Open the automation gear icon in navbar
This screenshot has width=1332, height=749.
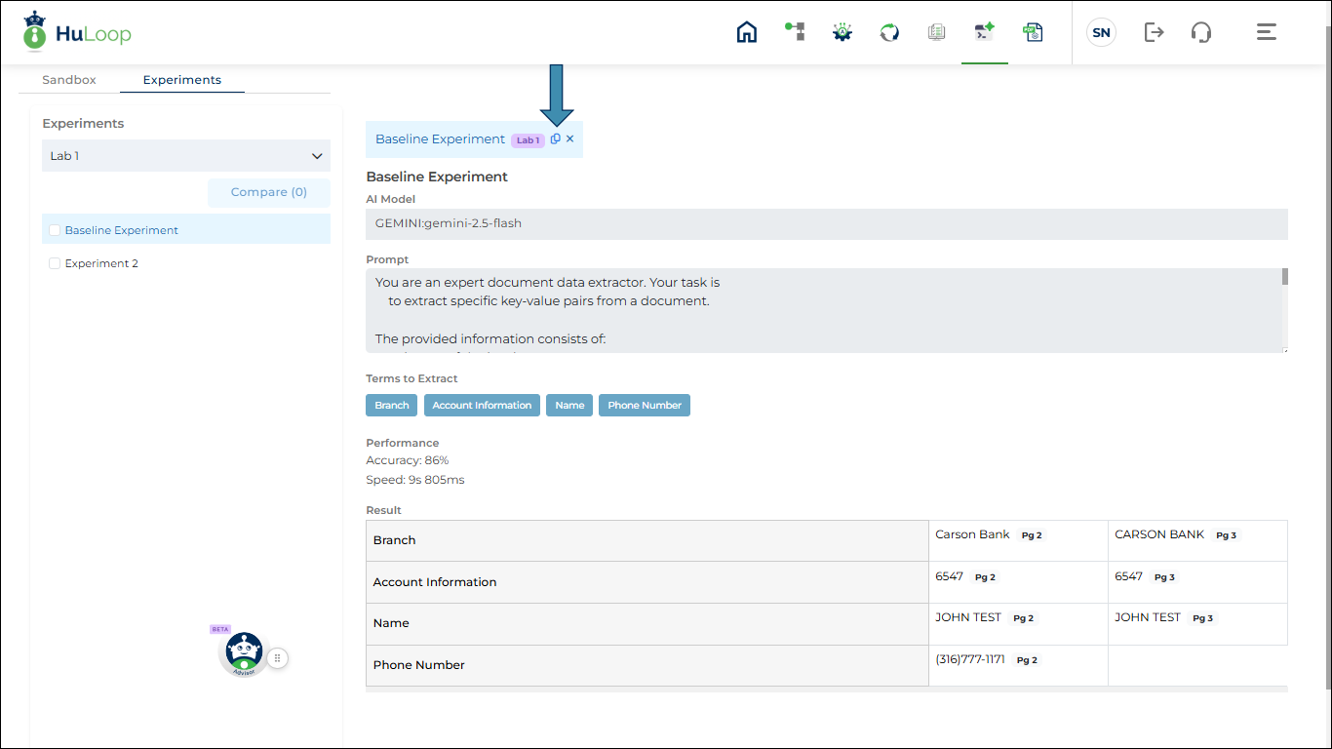click(842, 32)
